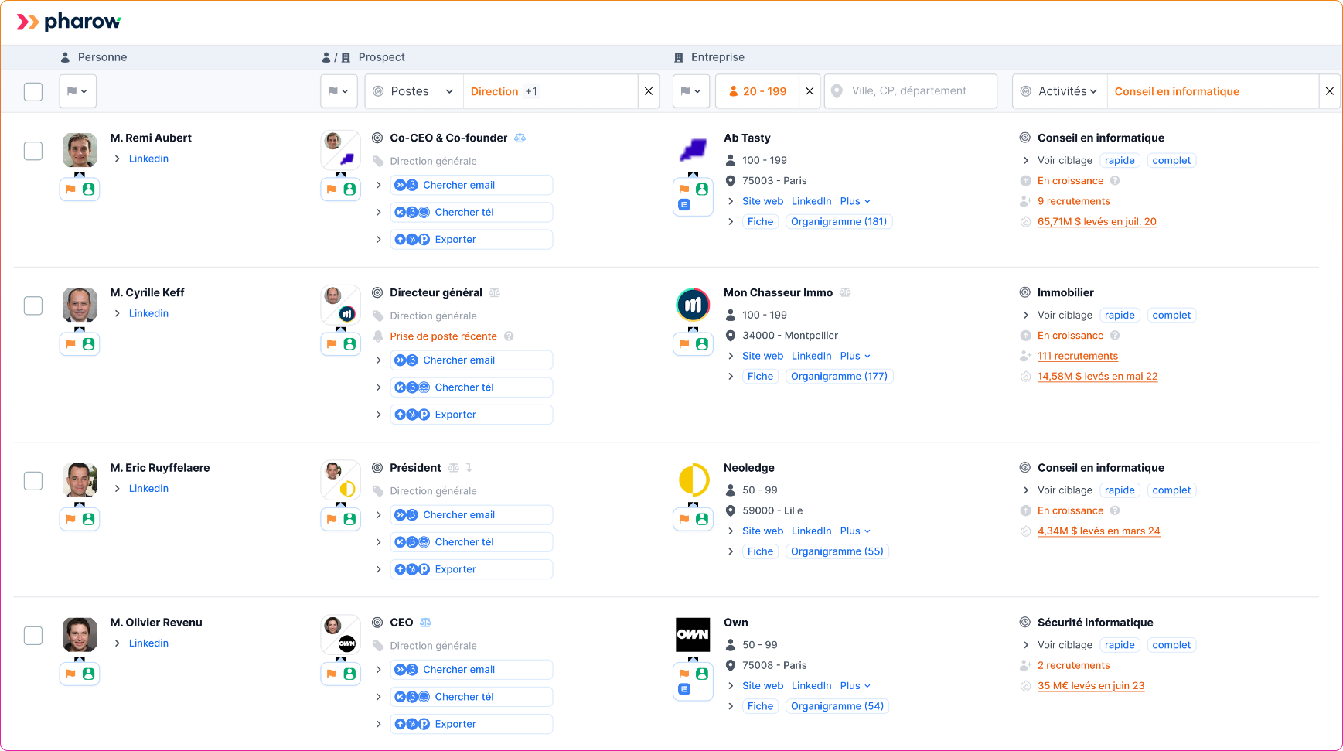
Task: Click the Neoledge company logo
Action: pyautogui.click(x=693, y=480)
